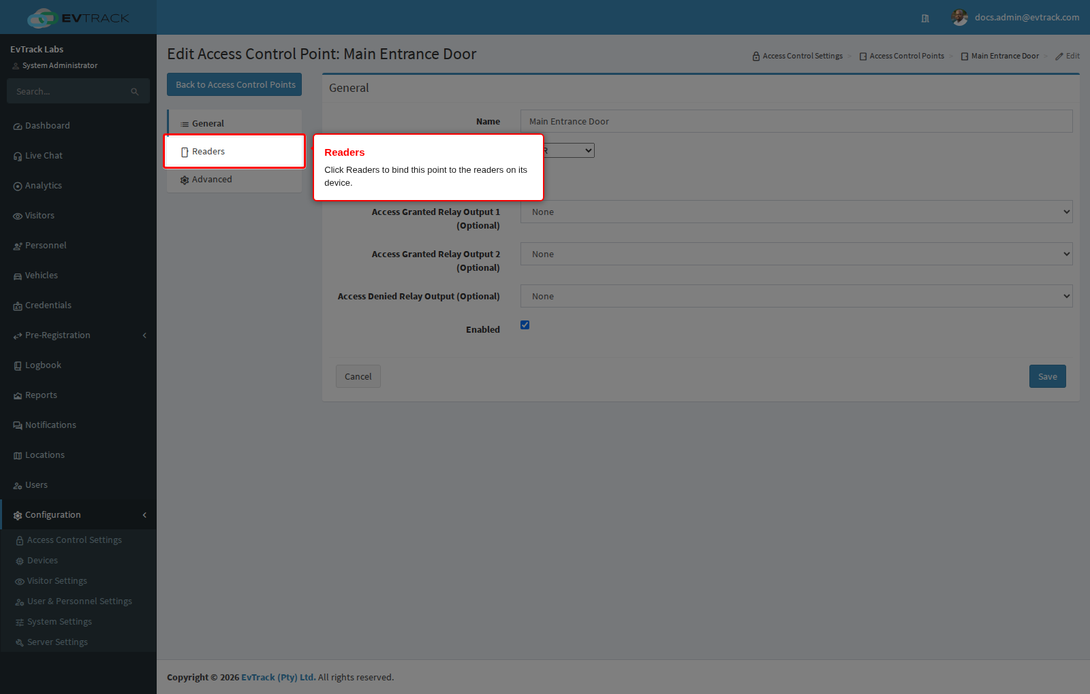Screen dimensions: 1090x694
Task: Click the System Administrator role label
Action: point(60,65)
